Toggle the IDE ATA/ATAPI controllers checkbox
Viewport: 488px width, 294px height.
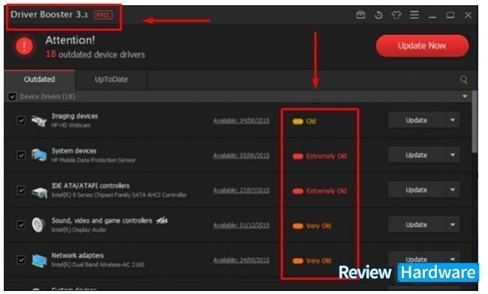21,190
